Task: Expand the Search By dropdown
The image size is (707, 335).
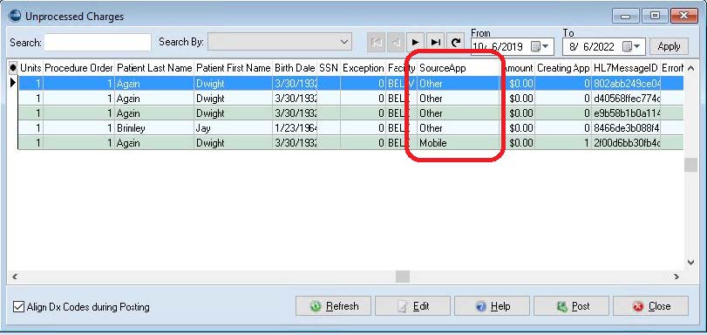Action: pos(344,43)
